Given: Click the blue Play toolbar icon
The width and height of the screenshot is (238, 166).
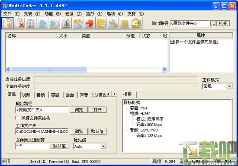Looking at the screenshot, I should [x=43, y=23].
